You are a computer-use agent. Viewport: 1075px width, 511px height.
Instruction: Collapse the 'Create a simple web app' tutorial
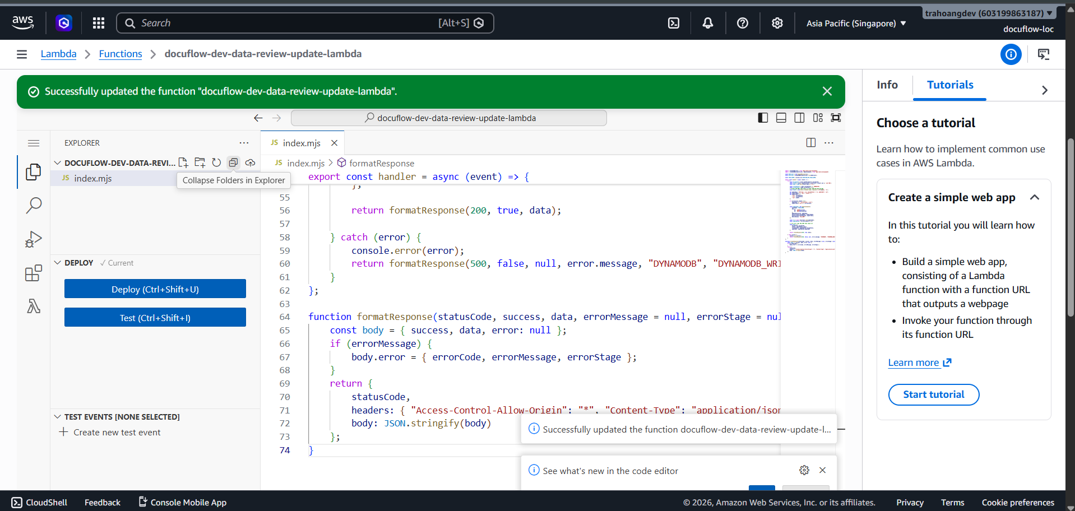(1035, 197)
